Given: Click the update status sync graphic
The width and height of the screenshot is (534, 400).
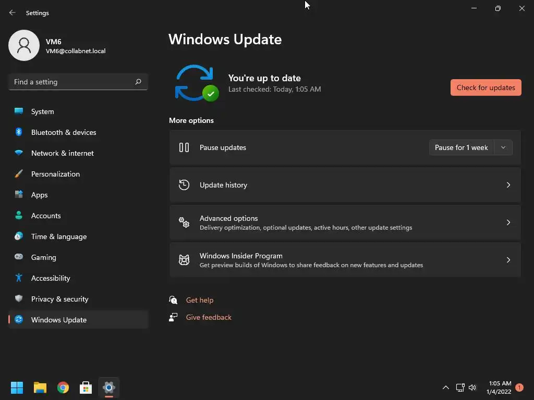Looking at the screenshot, I should 197,83.
